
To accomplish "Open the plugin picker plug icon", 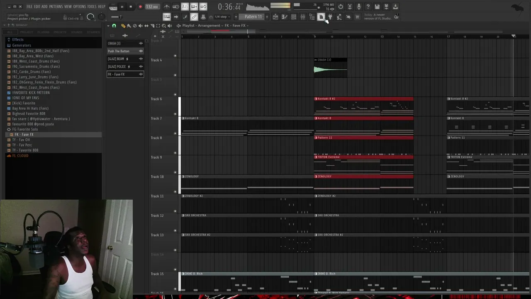I will (330, 17).
